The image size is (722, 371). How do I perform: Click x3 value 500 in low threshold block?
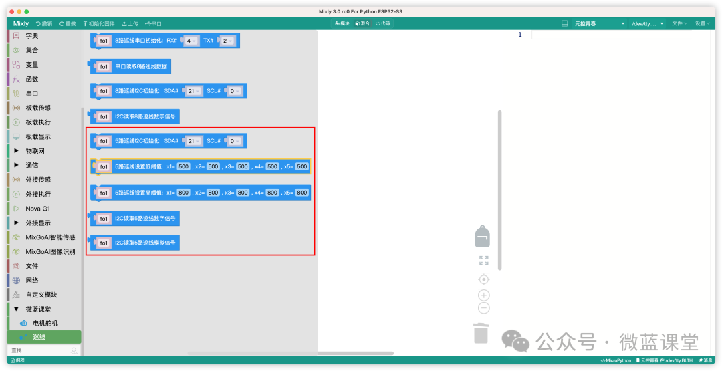tap(243, 166)
